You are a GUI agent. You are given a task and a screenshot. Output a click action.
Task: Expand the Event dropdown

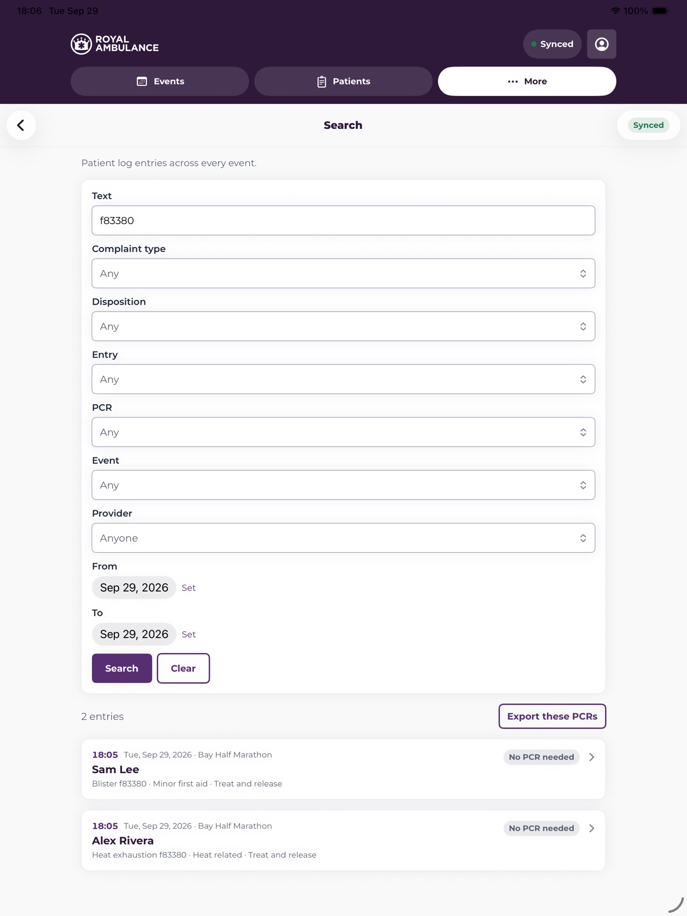tap(343, 485)
